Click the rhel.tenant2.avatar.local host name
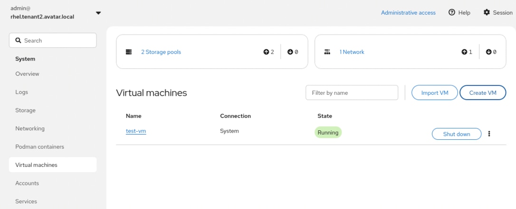 point(42,17)
